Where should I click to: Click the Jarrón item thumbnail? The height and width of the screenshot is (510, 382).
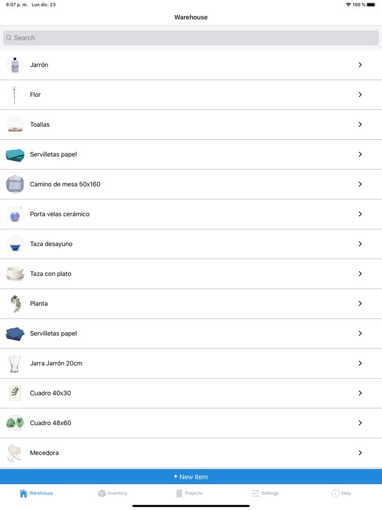(15, 65)
